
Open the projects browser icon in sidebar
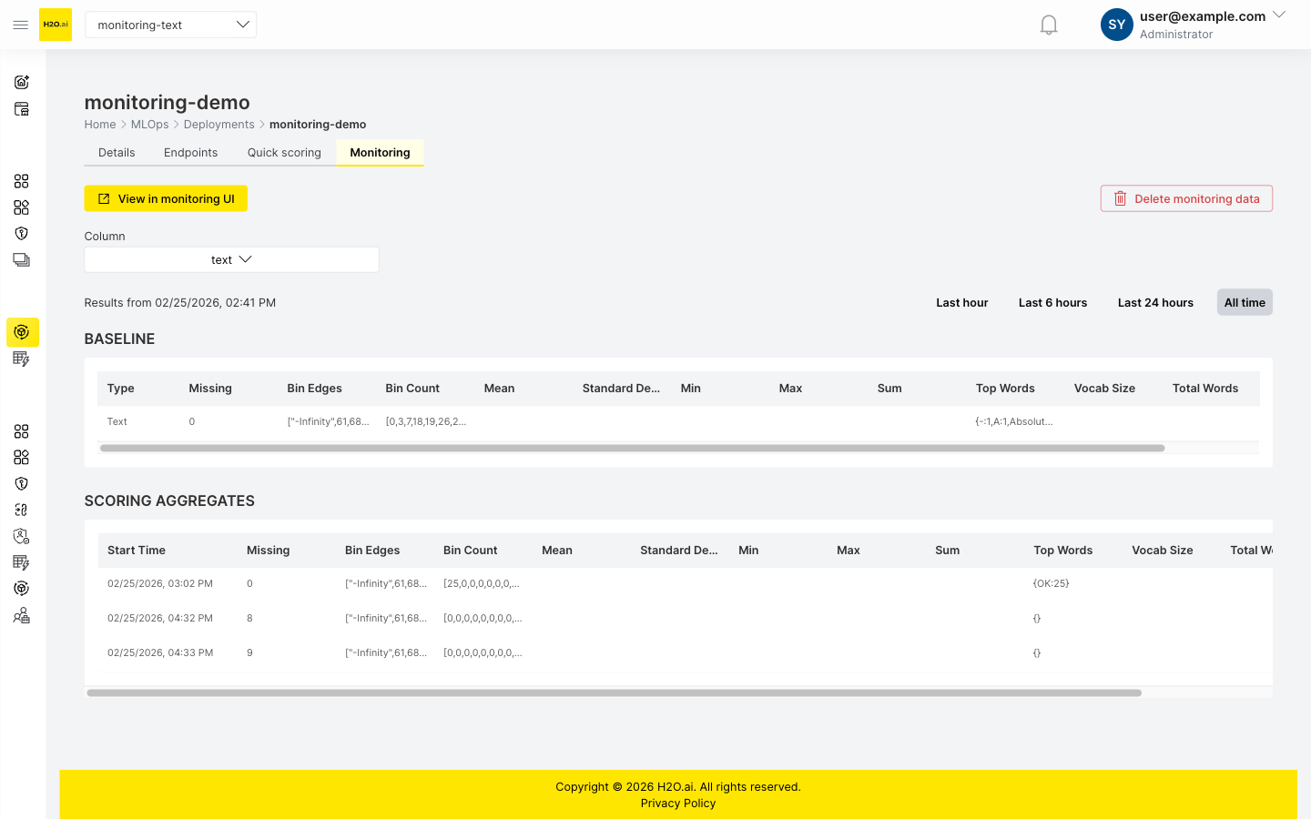click(21, 108)
